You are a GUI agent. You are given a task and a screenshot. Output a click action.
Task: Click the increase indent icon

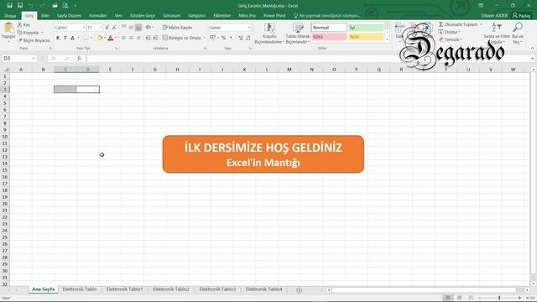(155, 38)
